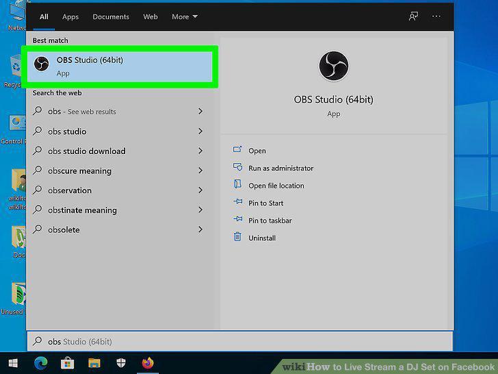Open the Windows Start button

(x=13, y=363)
